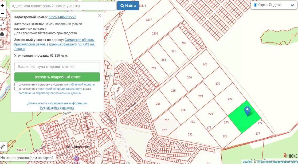Expand the map layer dropdown arrow
Viewport: 298px width, 164px height.
tap(292, 5)
